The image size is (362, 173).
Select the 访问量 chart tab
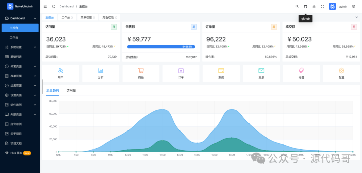pos(71,91)
